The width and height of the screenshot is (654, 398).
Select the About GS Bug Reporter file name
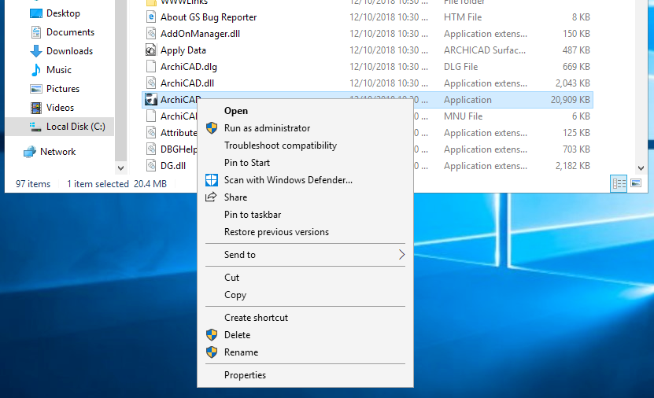209,17
